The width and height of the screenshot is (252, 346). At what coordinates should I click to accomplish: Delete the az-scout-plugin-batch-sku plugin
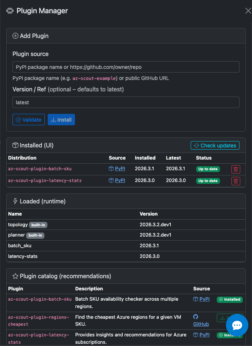[x=235, y=168]
